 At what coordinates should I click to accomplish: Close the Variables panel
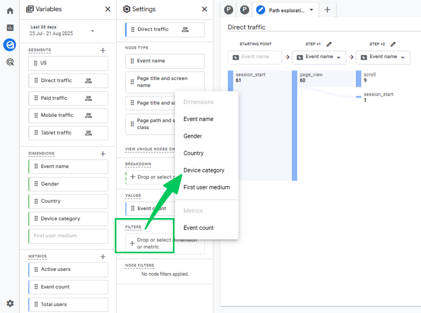108,9
